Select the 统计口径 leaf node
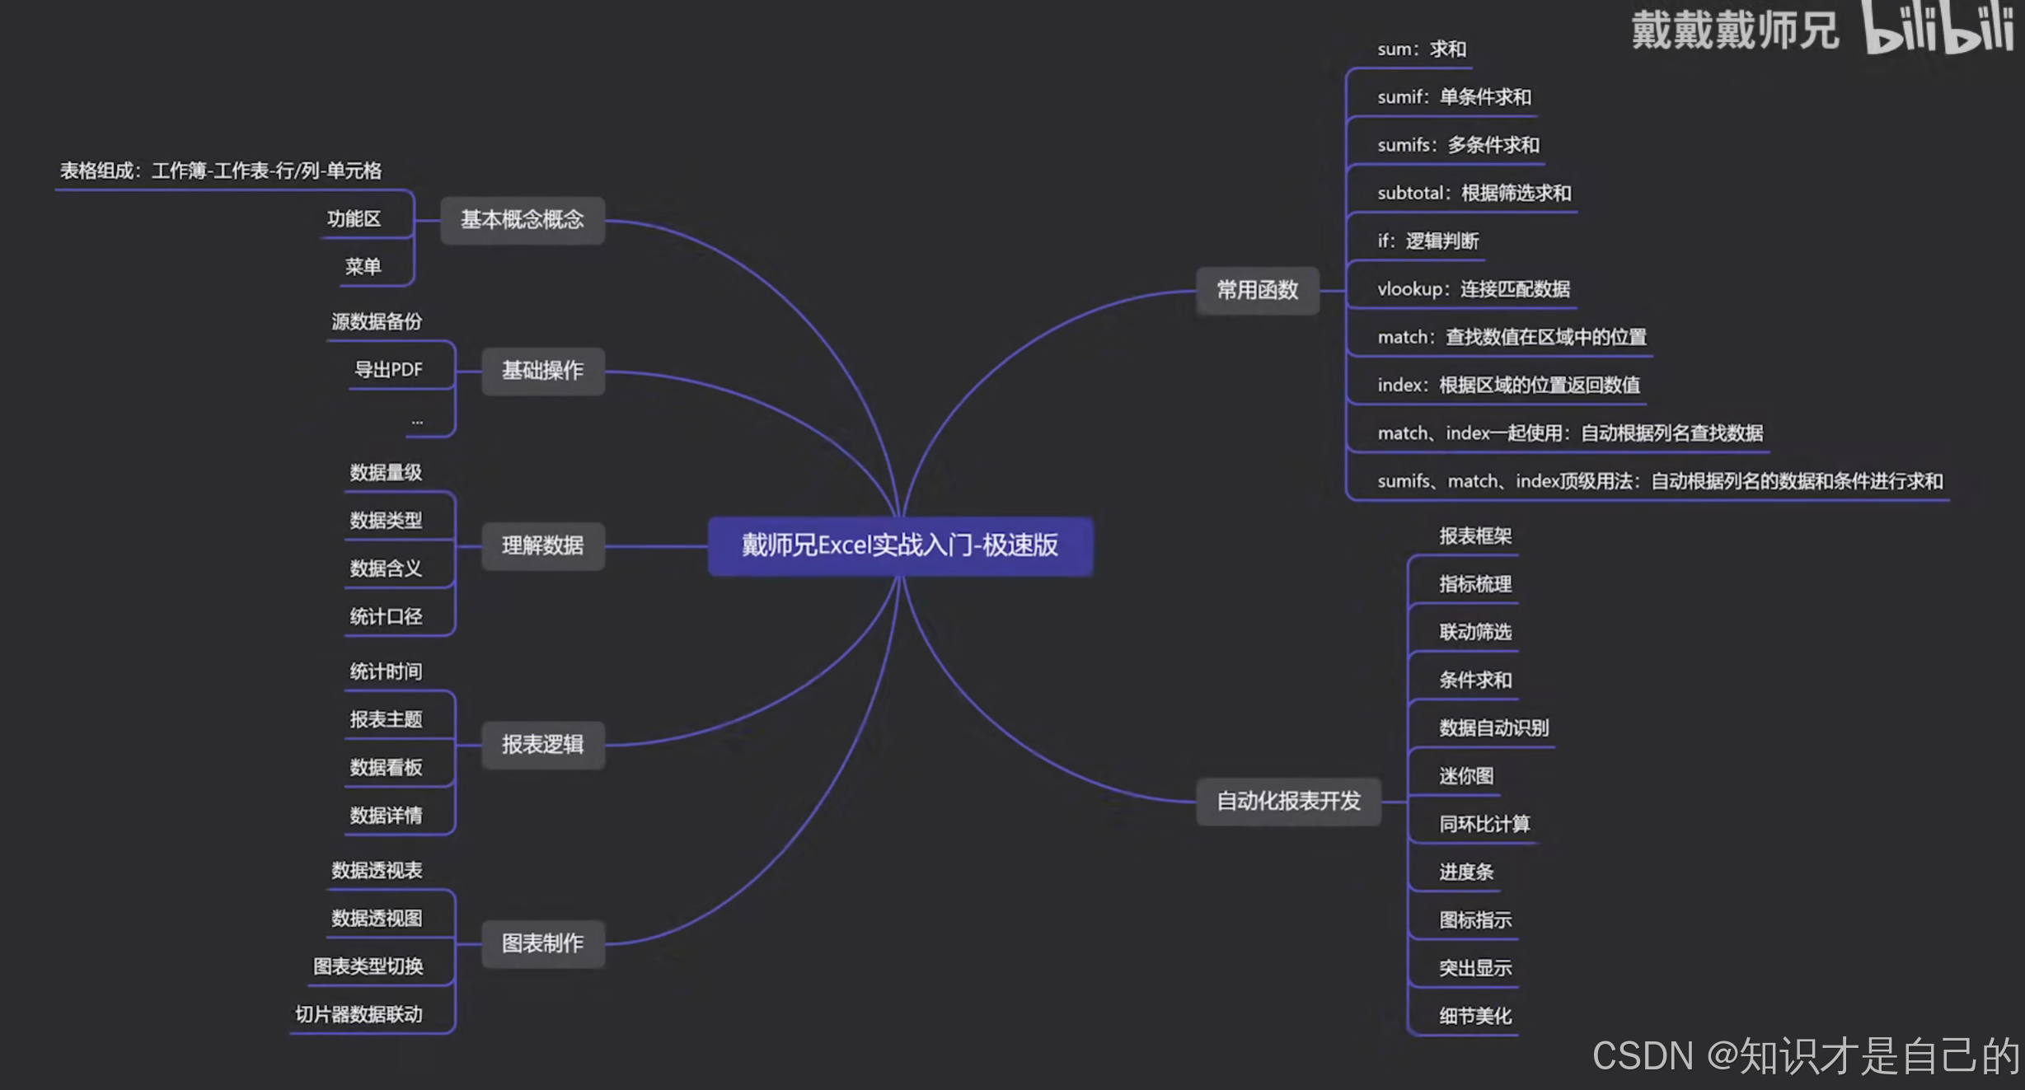This screenshot has width=2025, height=1090. click(x=386, y=617)
